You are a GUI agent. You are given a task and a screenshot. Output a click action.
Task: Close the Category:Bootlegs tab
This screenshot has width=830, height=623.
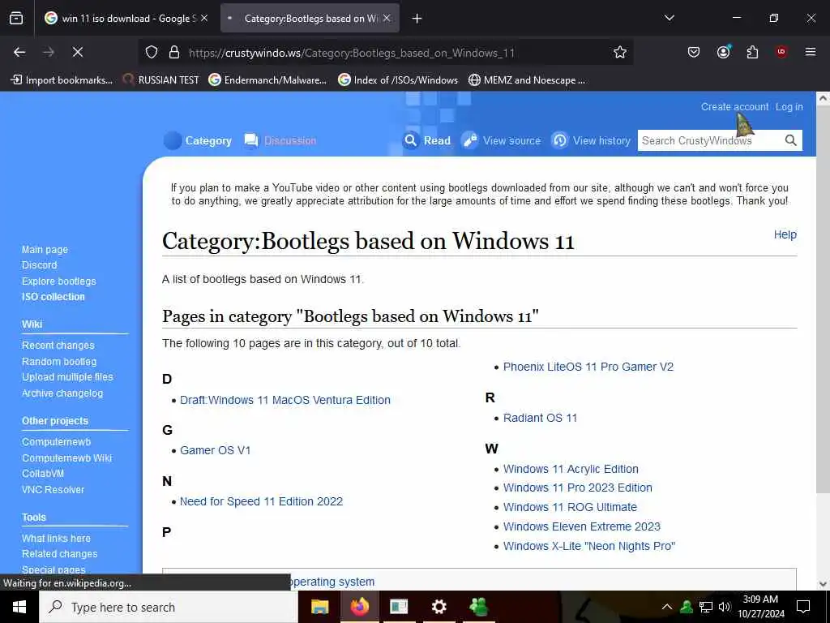coord(387,19)
